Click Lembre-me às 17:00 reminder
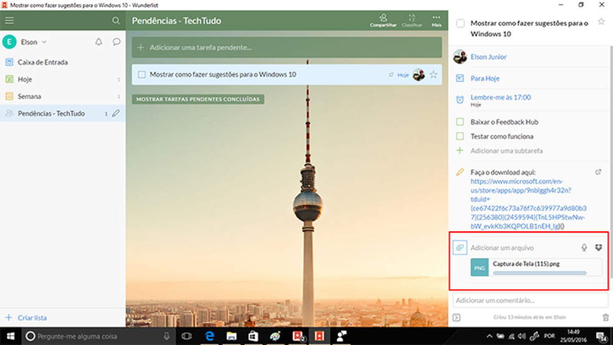 pyautogui.click(x=500, y=97)
